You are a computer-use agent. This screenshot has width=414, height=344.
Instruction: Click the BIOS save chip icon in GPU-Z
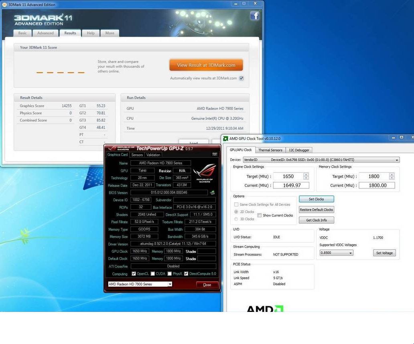pyautogui.click(x=212, y=192)
